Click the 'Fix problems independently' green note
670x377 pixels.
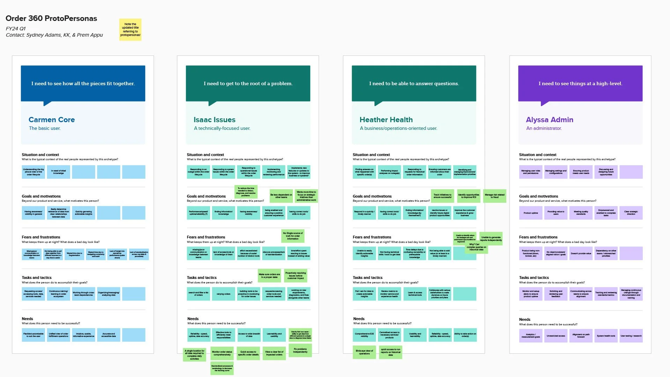tap(300, 350)
